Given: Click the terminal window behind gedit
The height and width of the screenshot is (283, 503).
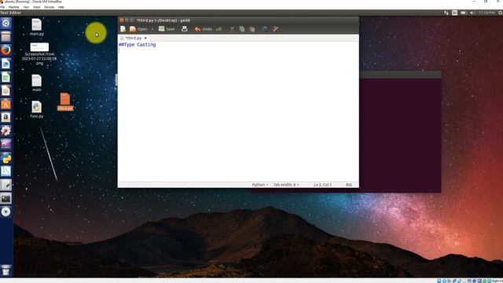Looking at the screenshot, I should (x=400, y=131).
